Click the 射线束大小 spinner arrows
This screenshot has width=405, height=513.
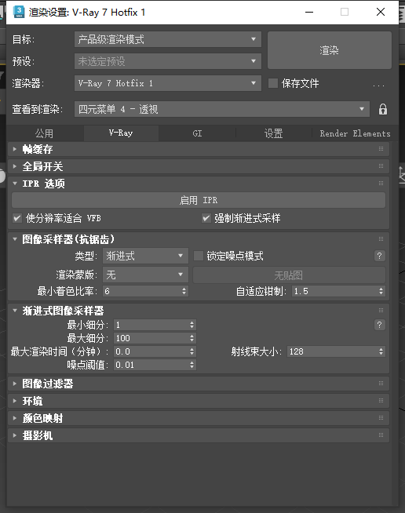point(381,351)
